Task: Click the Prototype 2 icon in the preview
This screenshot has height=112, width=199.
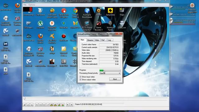Action: pyautogui.click(x=52, y=63)
